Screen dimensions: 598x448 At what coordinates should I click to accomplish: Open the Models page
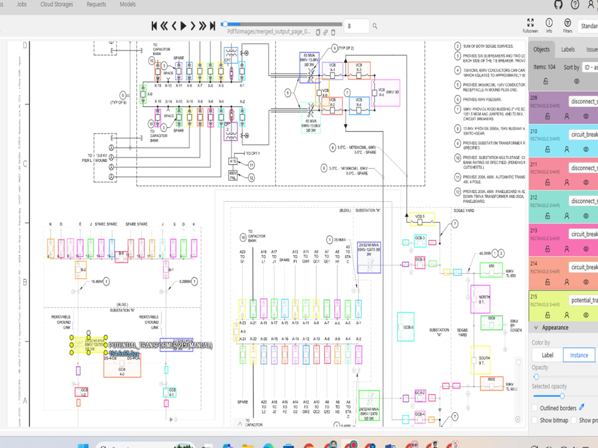(128, 4)
